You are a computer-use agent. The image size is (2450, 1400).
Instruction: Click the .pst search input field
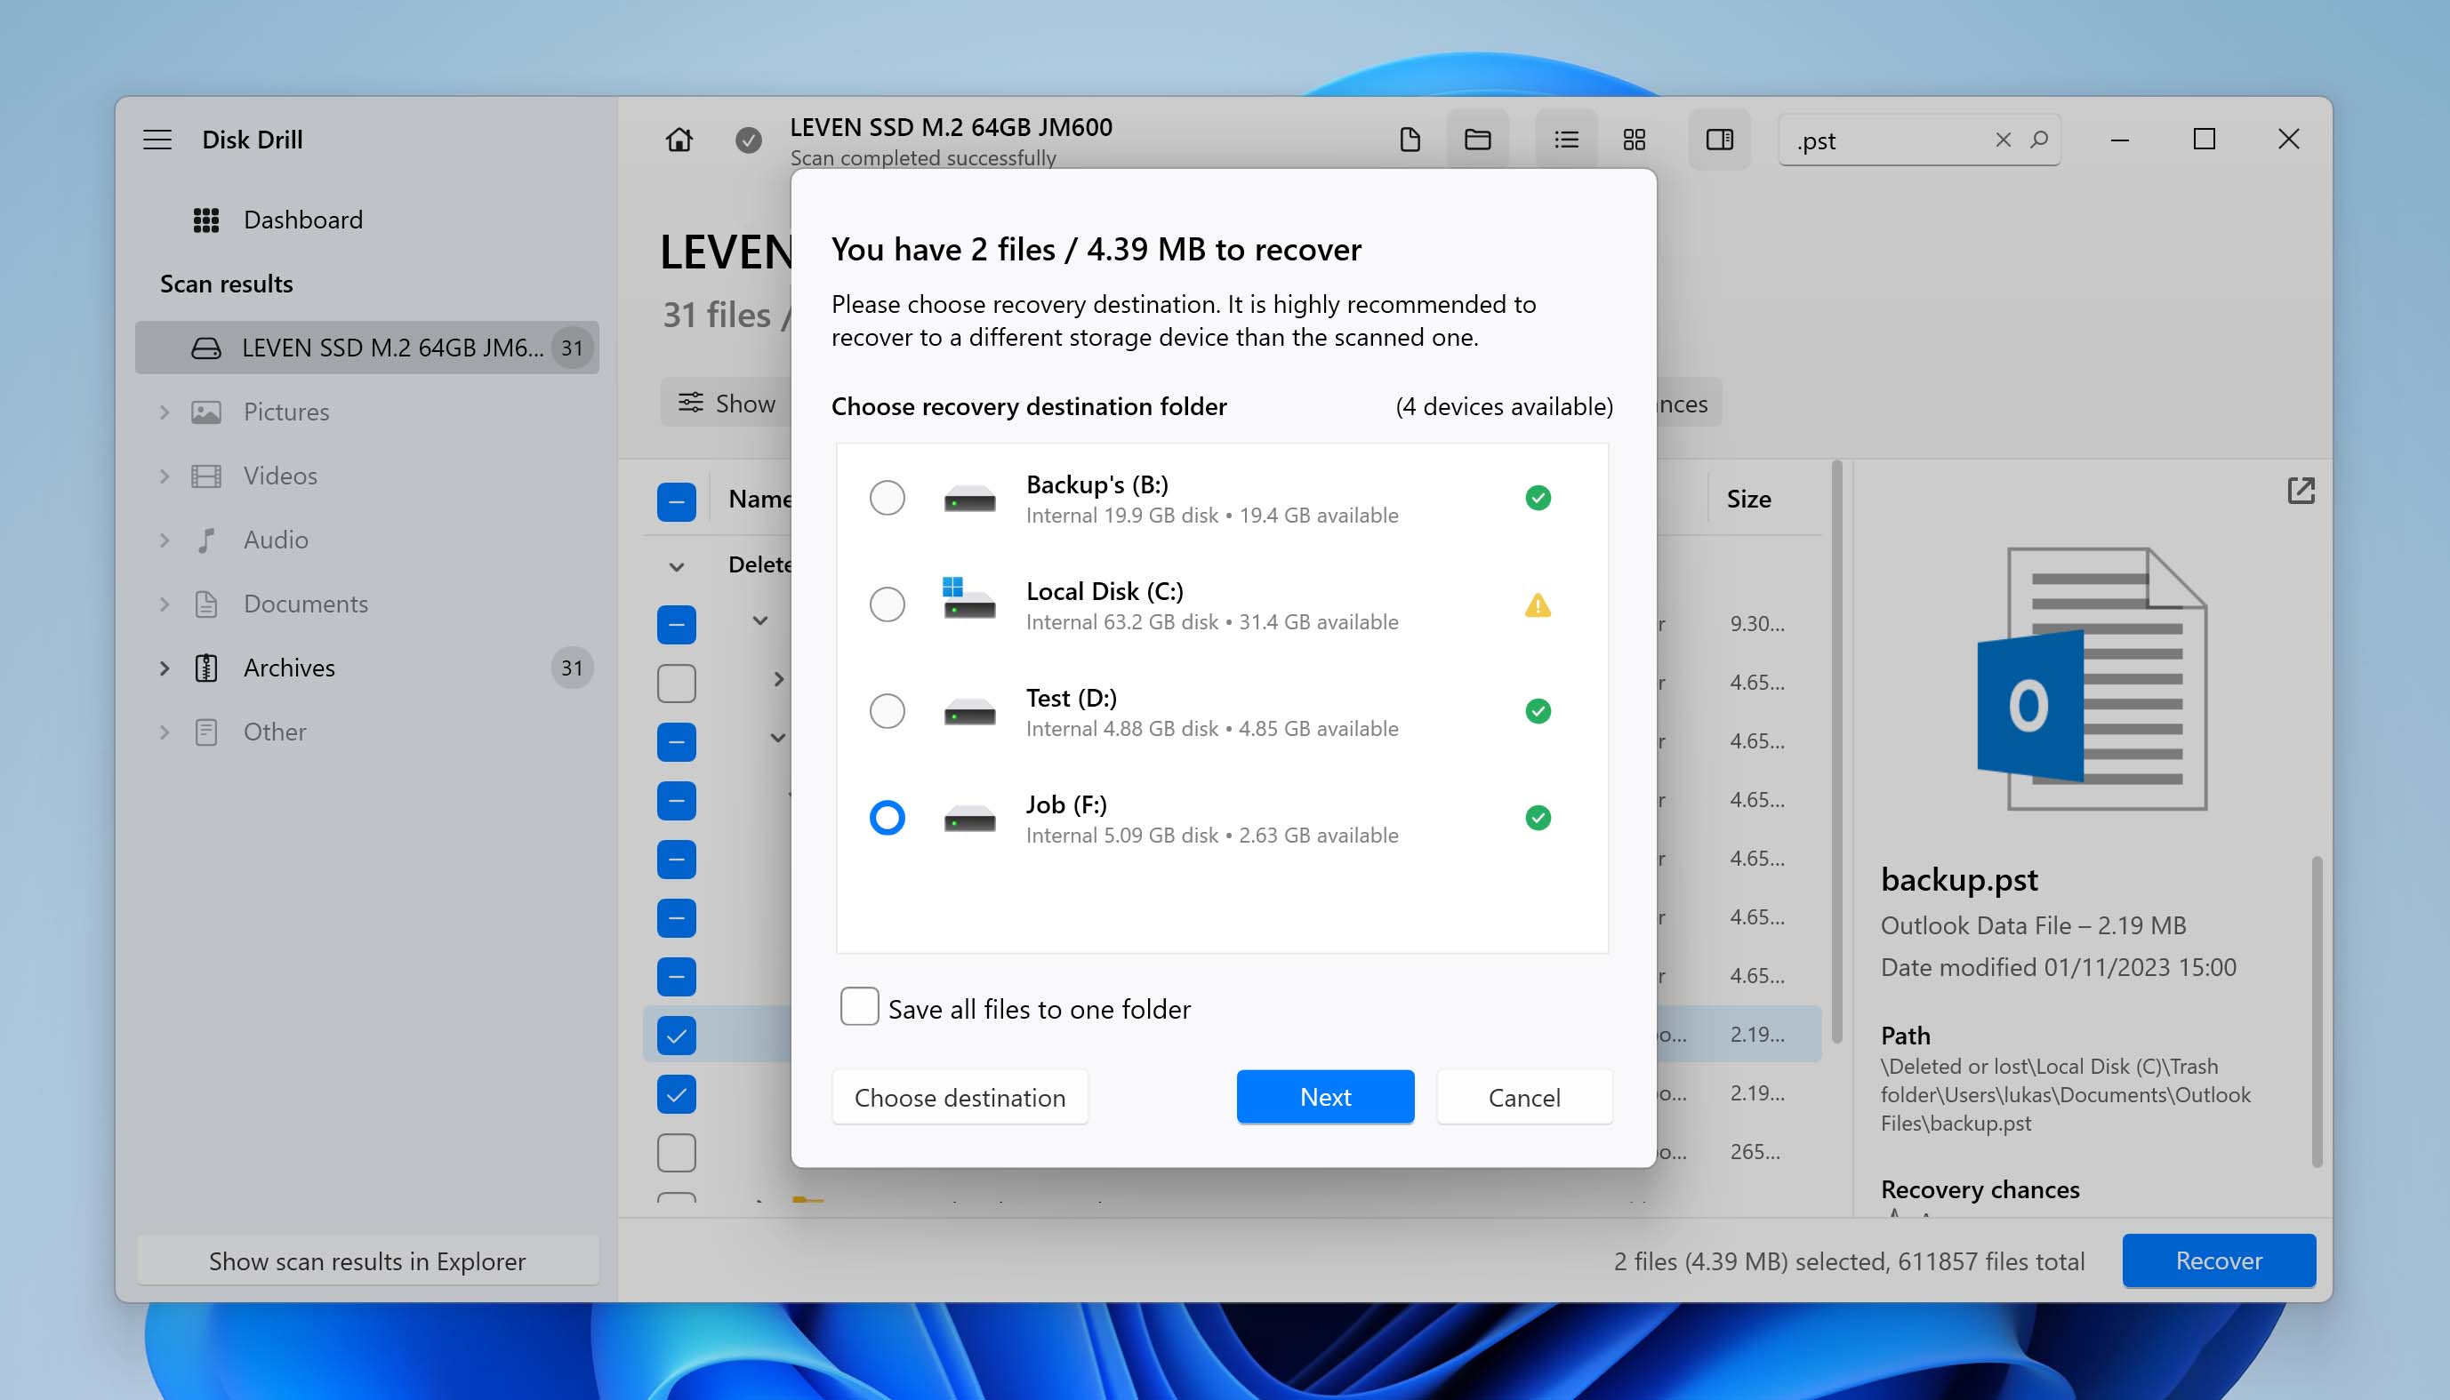pyautogui.click(x=1884, y=138)
